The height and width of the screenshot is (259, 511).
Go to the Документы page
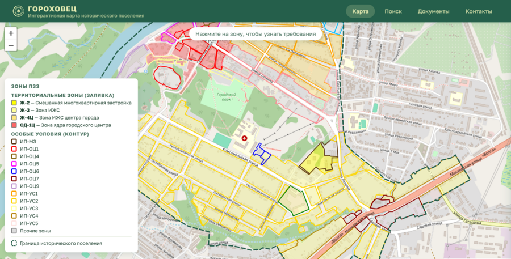433,11
